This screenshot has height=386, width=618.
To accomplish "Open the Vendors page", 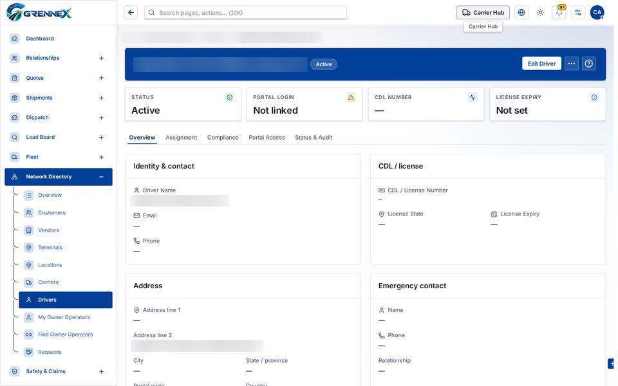I will [x=66, y=230].
